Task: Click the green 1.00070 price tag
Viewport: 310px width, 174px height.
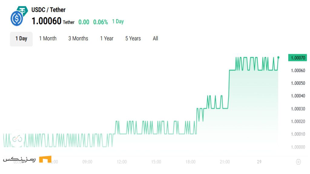Action: pyautogui.click(x=298, y=58)
